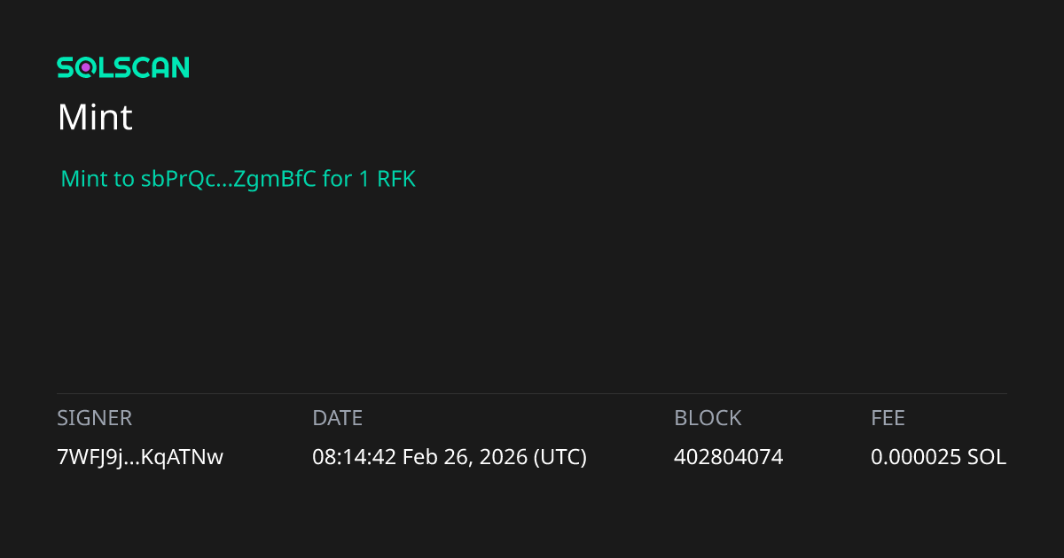Click the Solscan logo
Image resolution: width=1064 pixels, height=558 pixels.
click(x=123, y=67)
